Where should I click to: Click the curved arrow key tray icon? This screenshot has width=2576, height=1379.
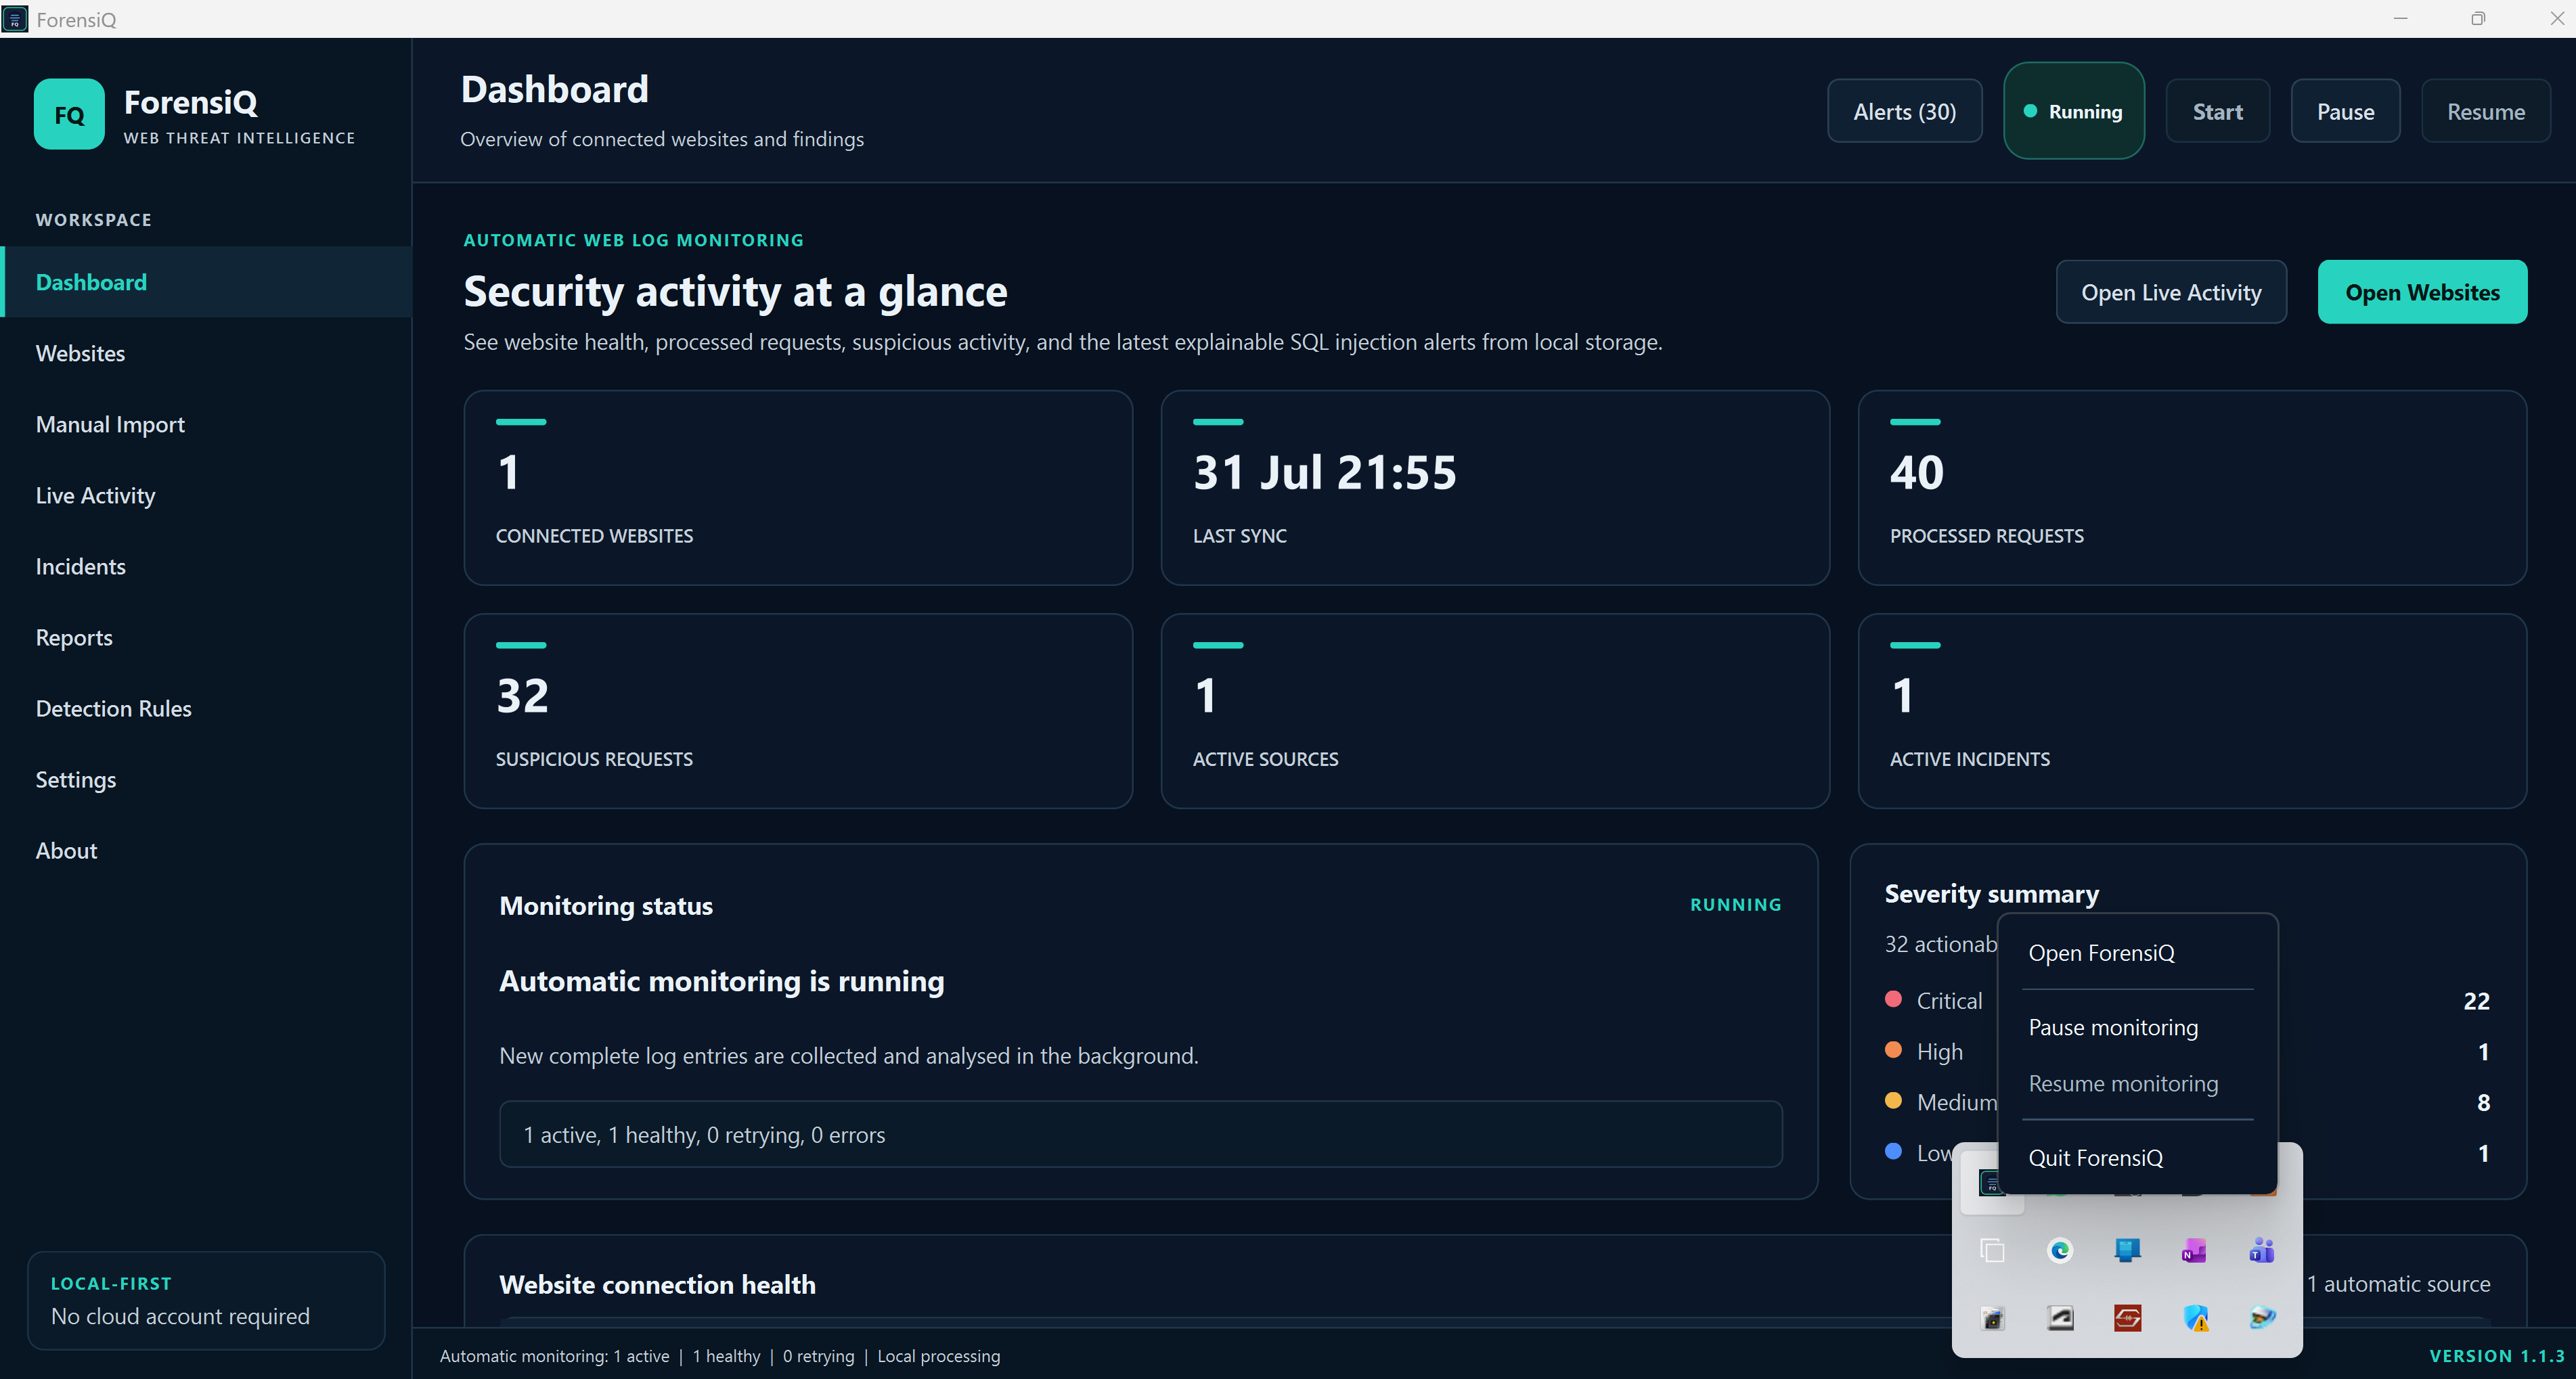2060,1319
